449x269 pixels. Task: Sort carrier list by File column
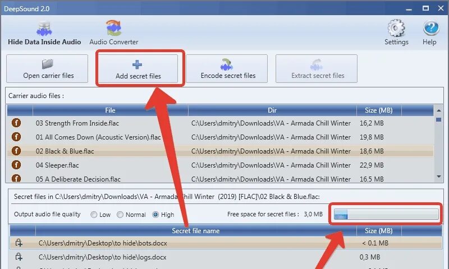(x=110, y=110)
